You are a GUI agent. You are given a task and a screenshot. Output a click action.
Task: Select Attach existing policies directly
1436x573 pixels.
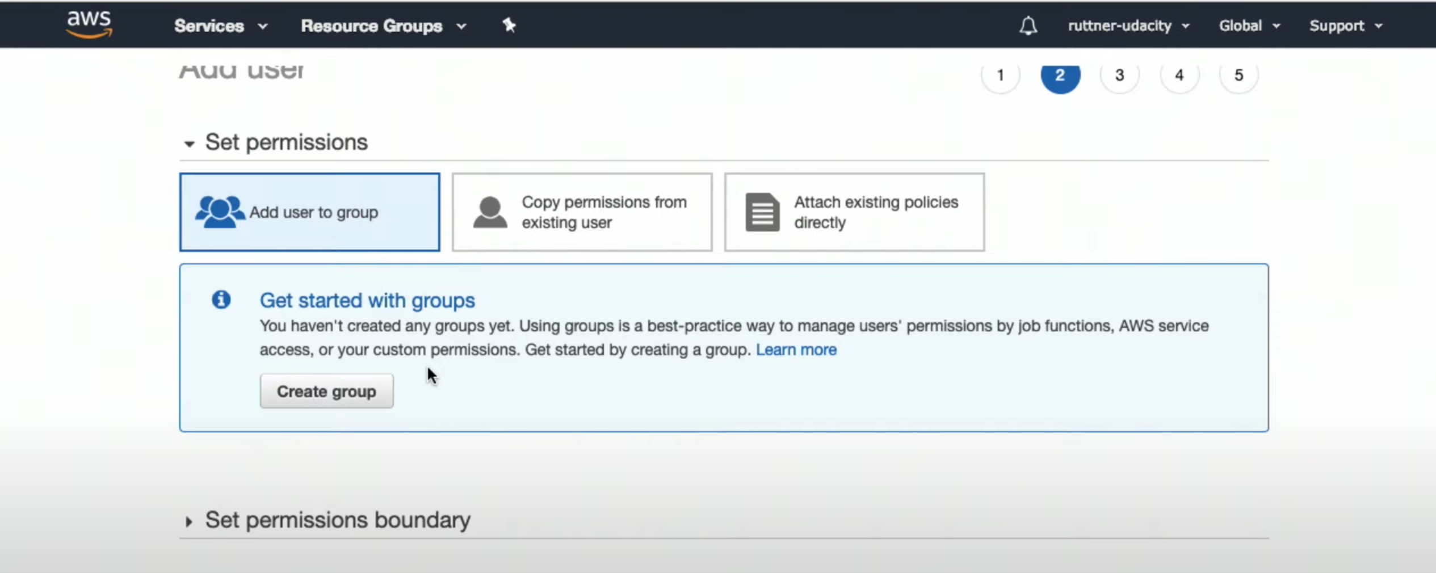tap(854, 212)
